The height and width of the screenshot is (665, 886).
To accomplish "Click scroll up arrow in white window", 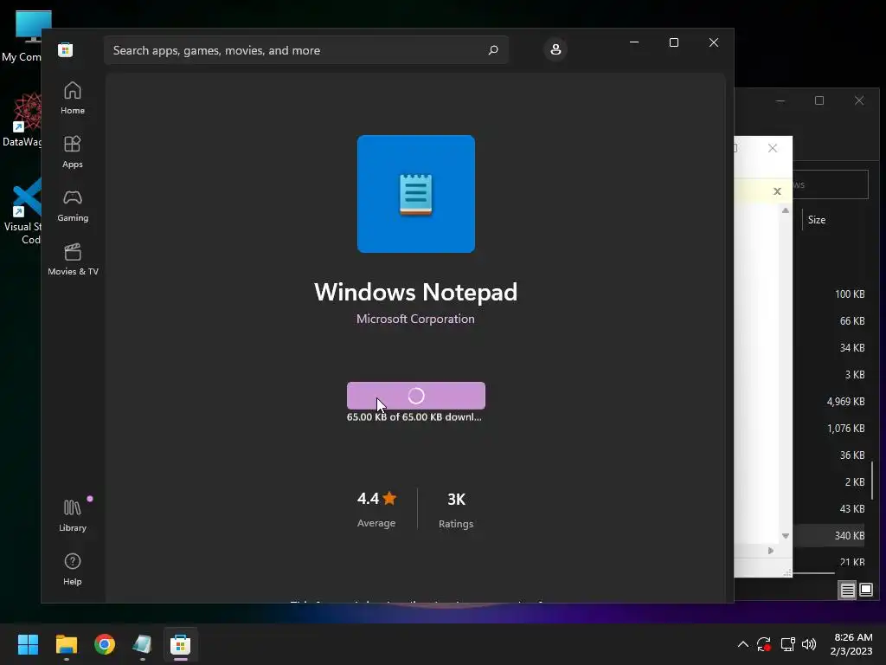I will click(786, 210).
